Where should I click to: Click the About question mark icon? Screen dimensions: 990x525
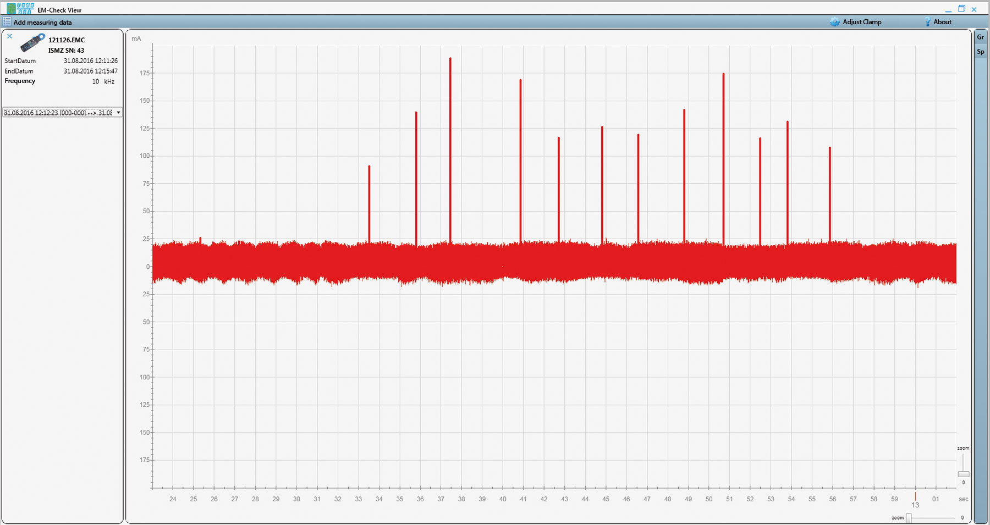tap(927, 22)
